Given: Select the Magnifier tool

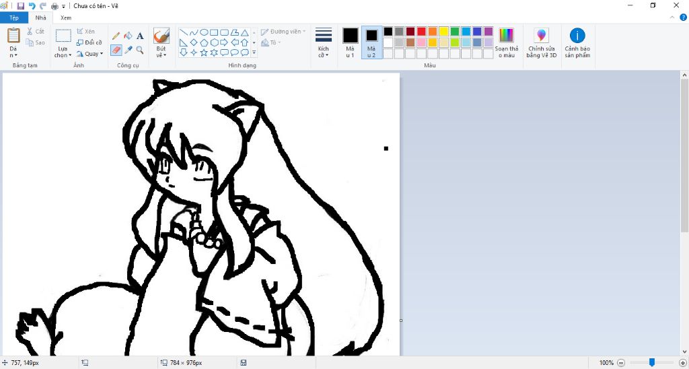Looking at the screenshot, I should 140,50.
